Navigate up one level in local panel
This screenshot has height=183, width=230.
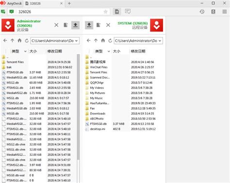(x=12, y=40)
